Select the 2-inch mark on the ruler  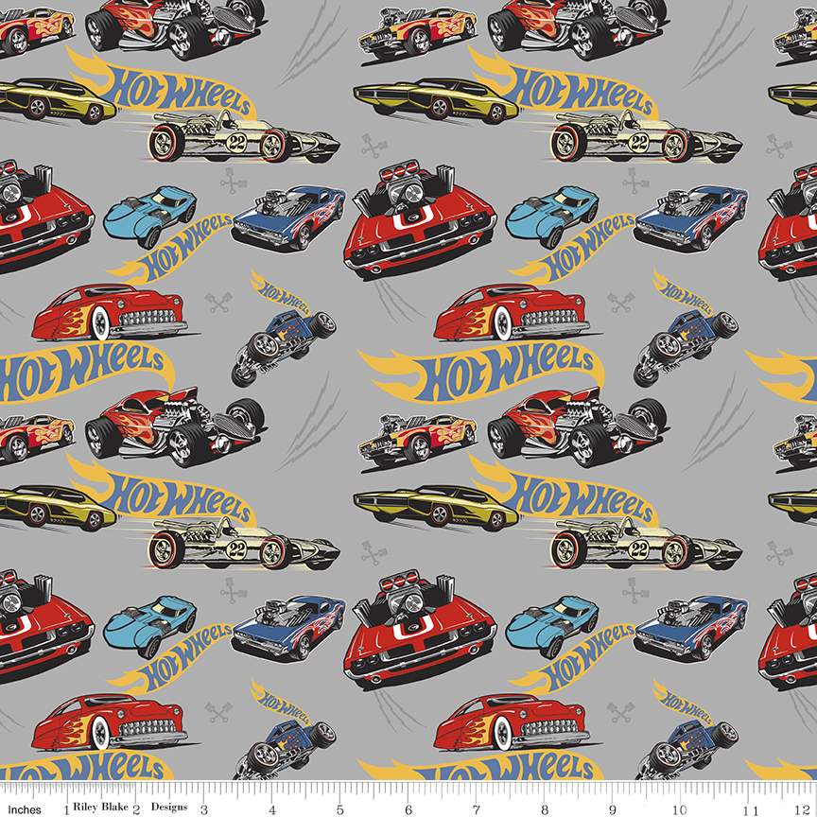135,809
